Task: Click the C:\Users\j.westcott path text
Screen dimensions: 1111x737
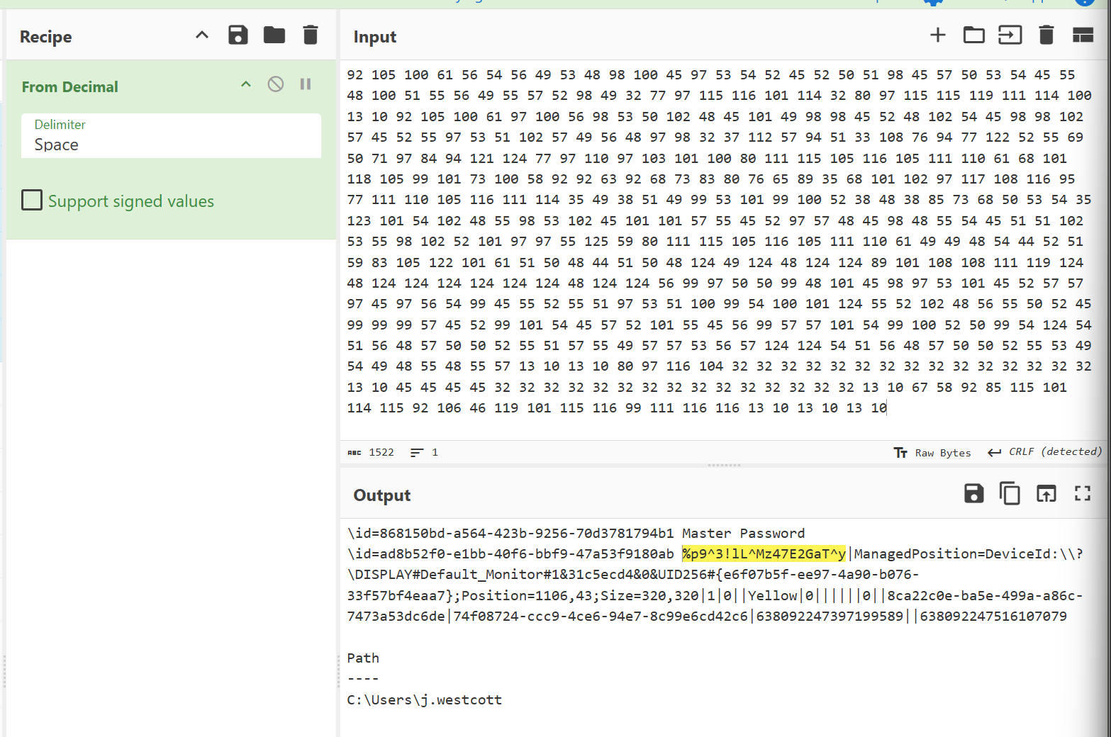Action: (424, 699)
